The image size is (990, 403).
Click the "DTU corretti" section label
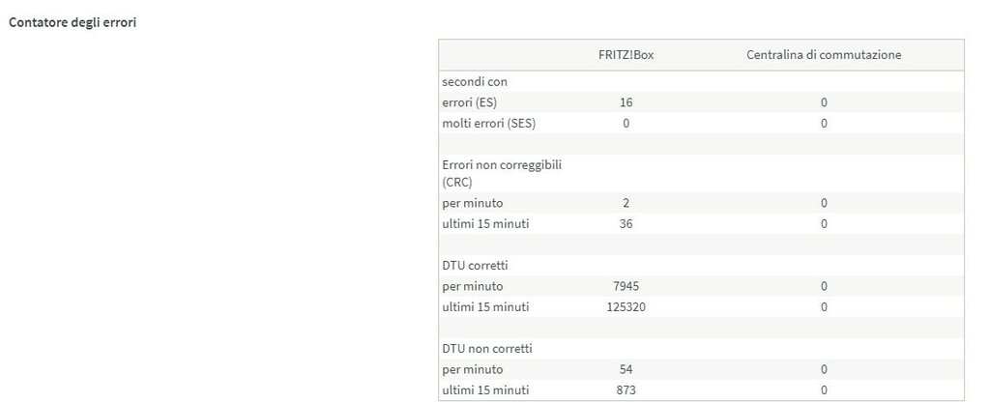click(477, 265)
